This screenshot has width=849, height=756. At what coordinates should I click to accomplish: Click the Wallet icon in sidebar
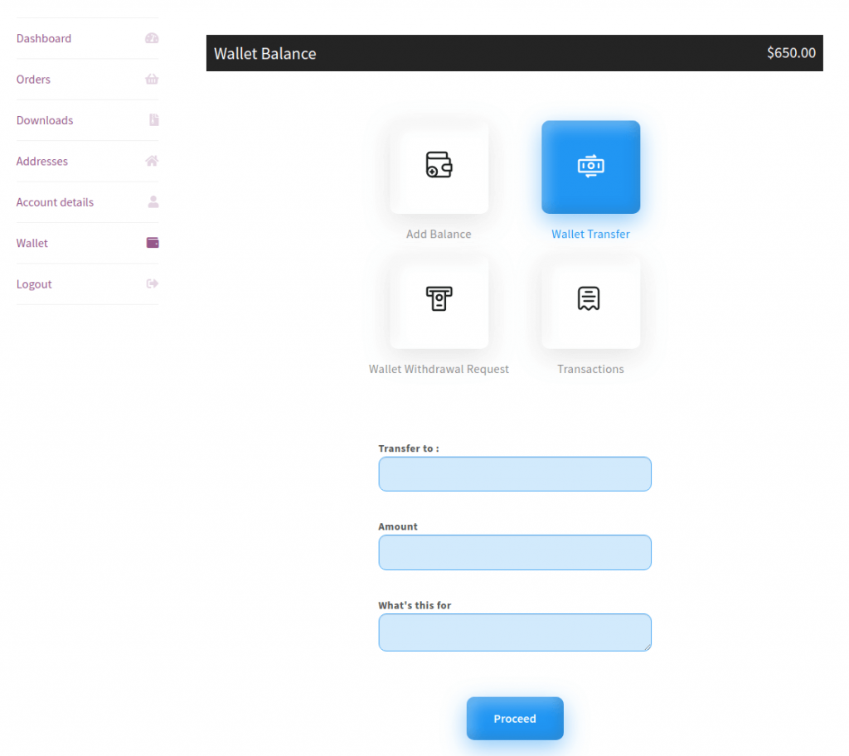coord(153,243)
